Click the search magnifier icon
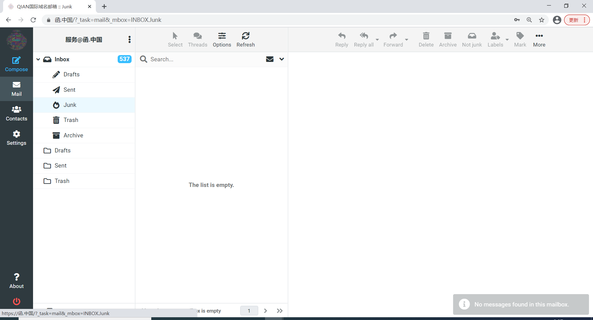The height and width of the screenshot is (320, 593). tap(143, 59)
